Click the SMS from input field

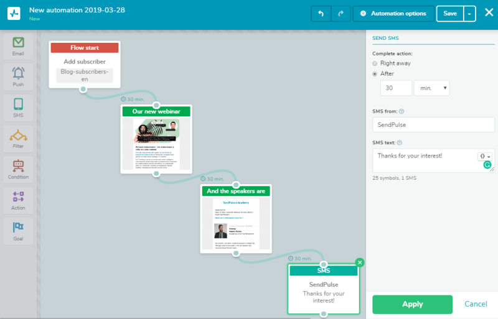[x=433, y=124]
